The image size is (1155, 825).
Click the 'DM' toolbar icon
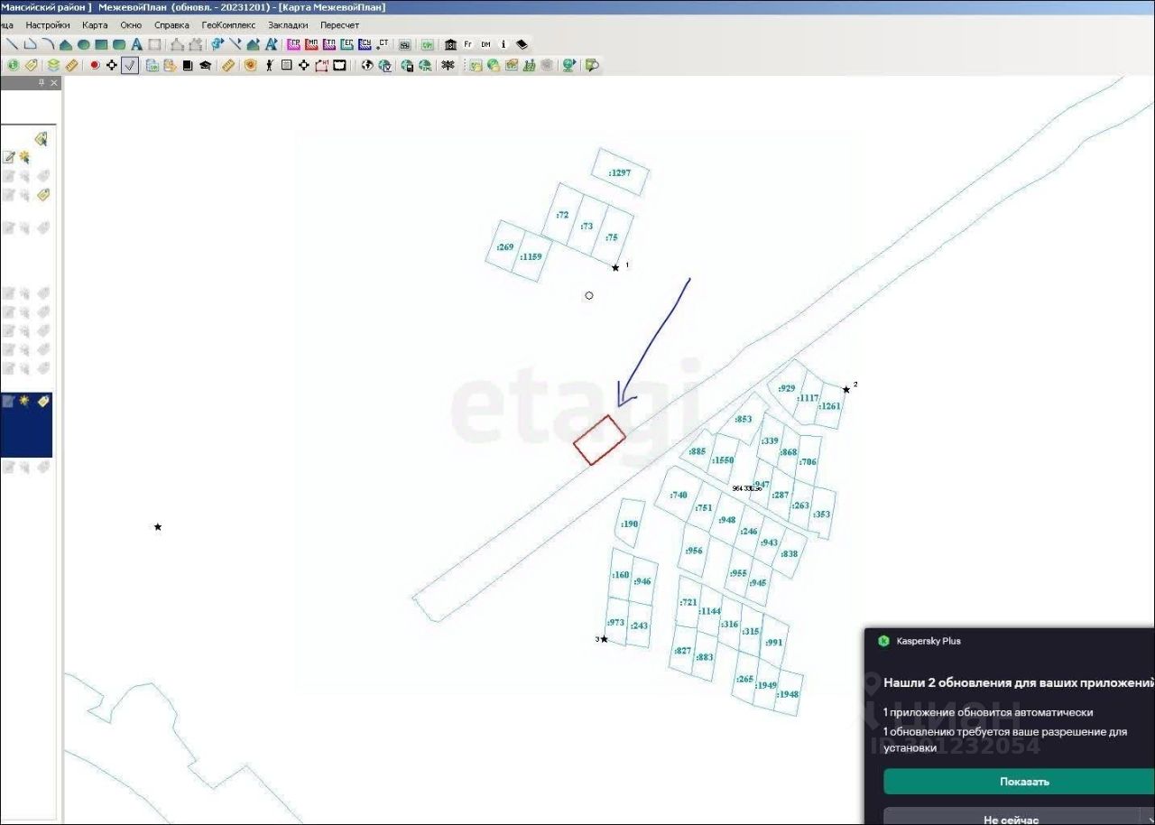pyautogui.click(x=485, y=44)
